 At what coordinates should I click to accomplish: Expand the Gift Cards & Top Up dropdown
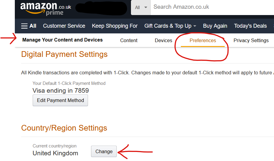tap(170, 26)
